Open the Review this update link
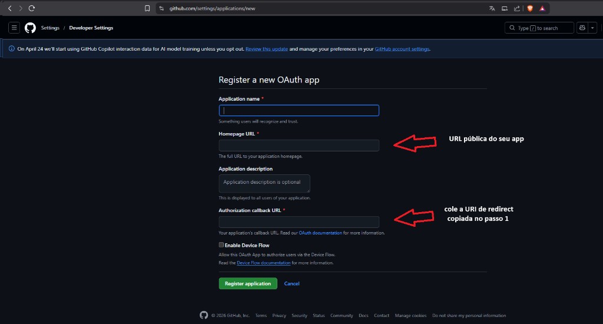This screenshot has width=603, height=324. (x=267, y=49)
